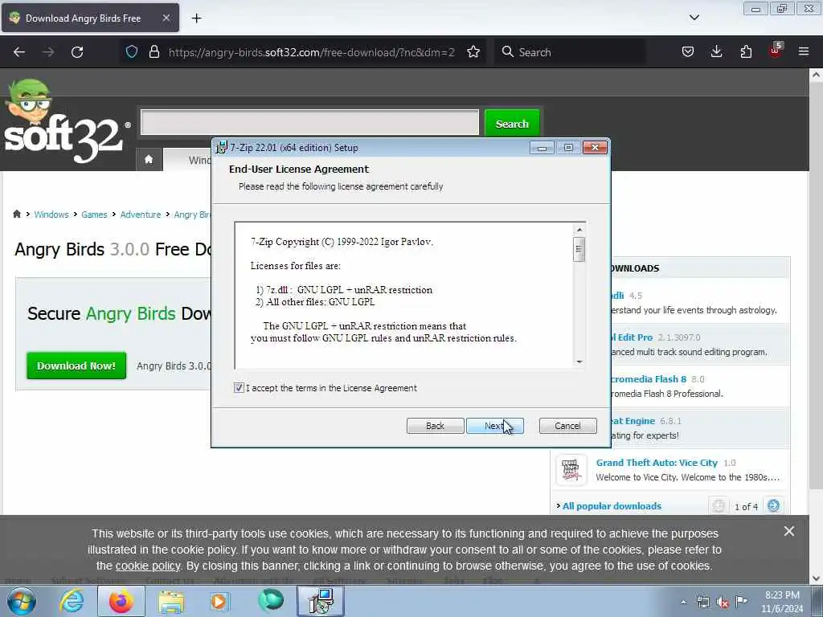
Task: Select the Download Angry Birds Free tab
Action: click(x=90, y=18)
